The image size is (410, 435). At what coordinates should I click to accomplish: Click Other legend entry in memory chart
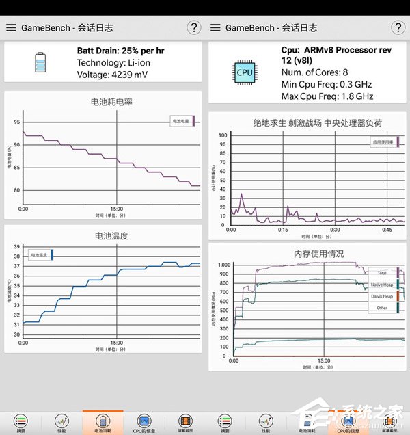pyautogui.click(x=384, y=308)
